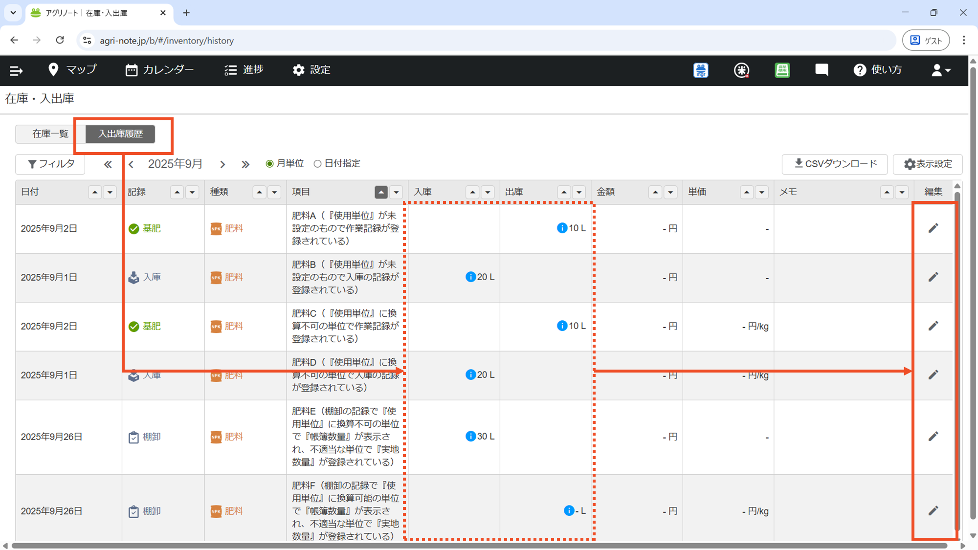
Task: Open the chat message icon
Action: point(822,70)
